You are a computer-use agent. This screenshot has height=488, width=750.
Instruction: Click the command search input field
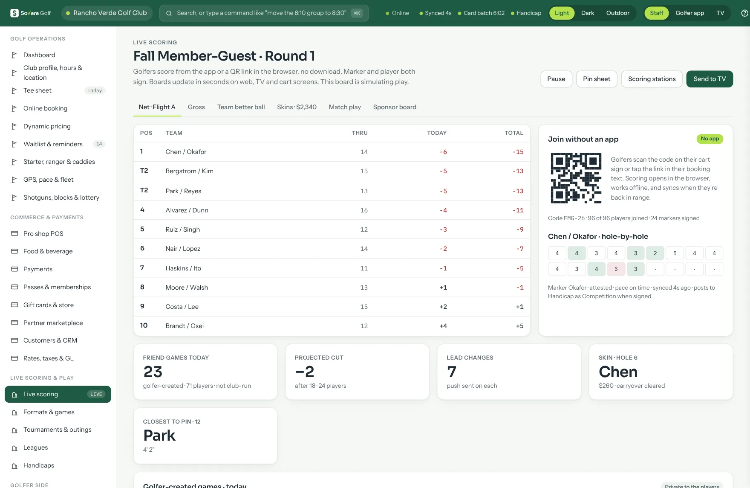[x=264, y=13]
